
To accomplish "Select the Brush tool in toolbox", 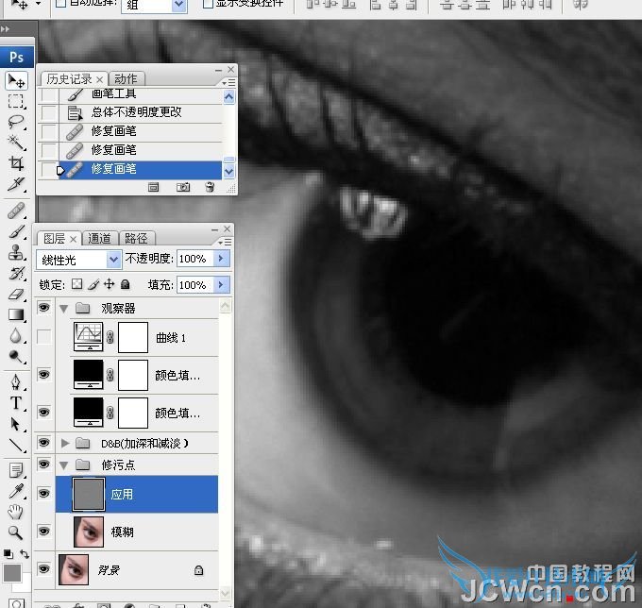I will click(x=16, y=231).
